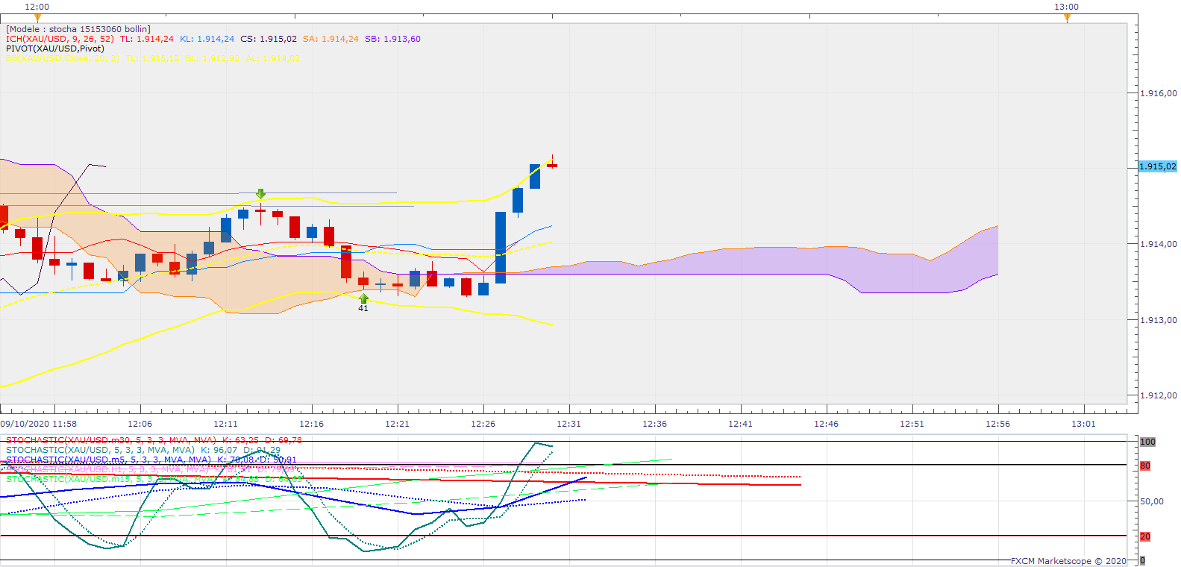
Task: Click the KL: 1.914,24 value
Action: (x=207, y=39)
